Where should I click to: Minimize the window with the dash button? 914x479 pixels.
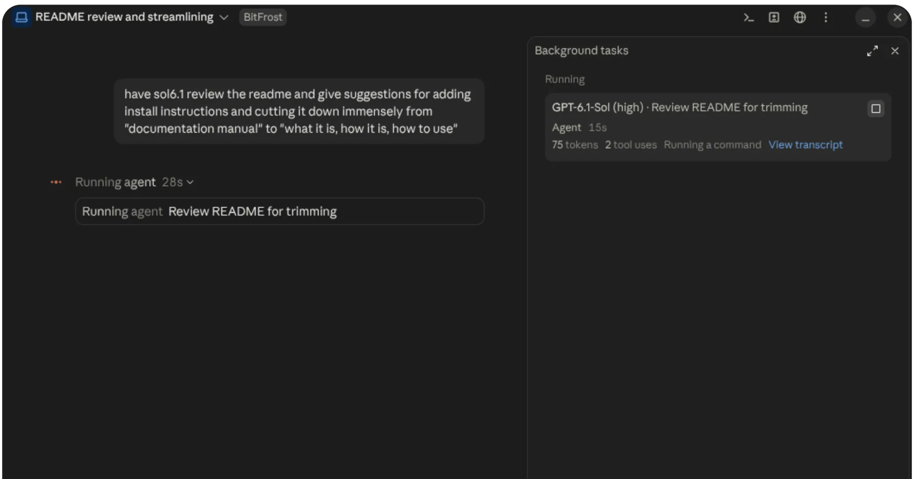tap(865, 18)
